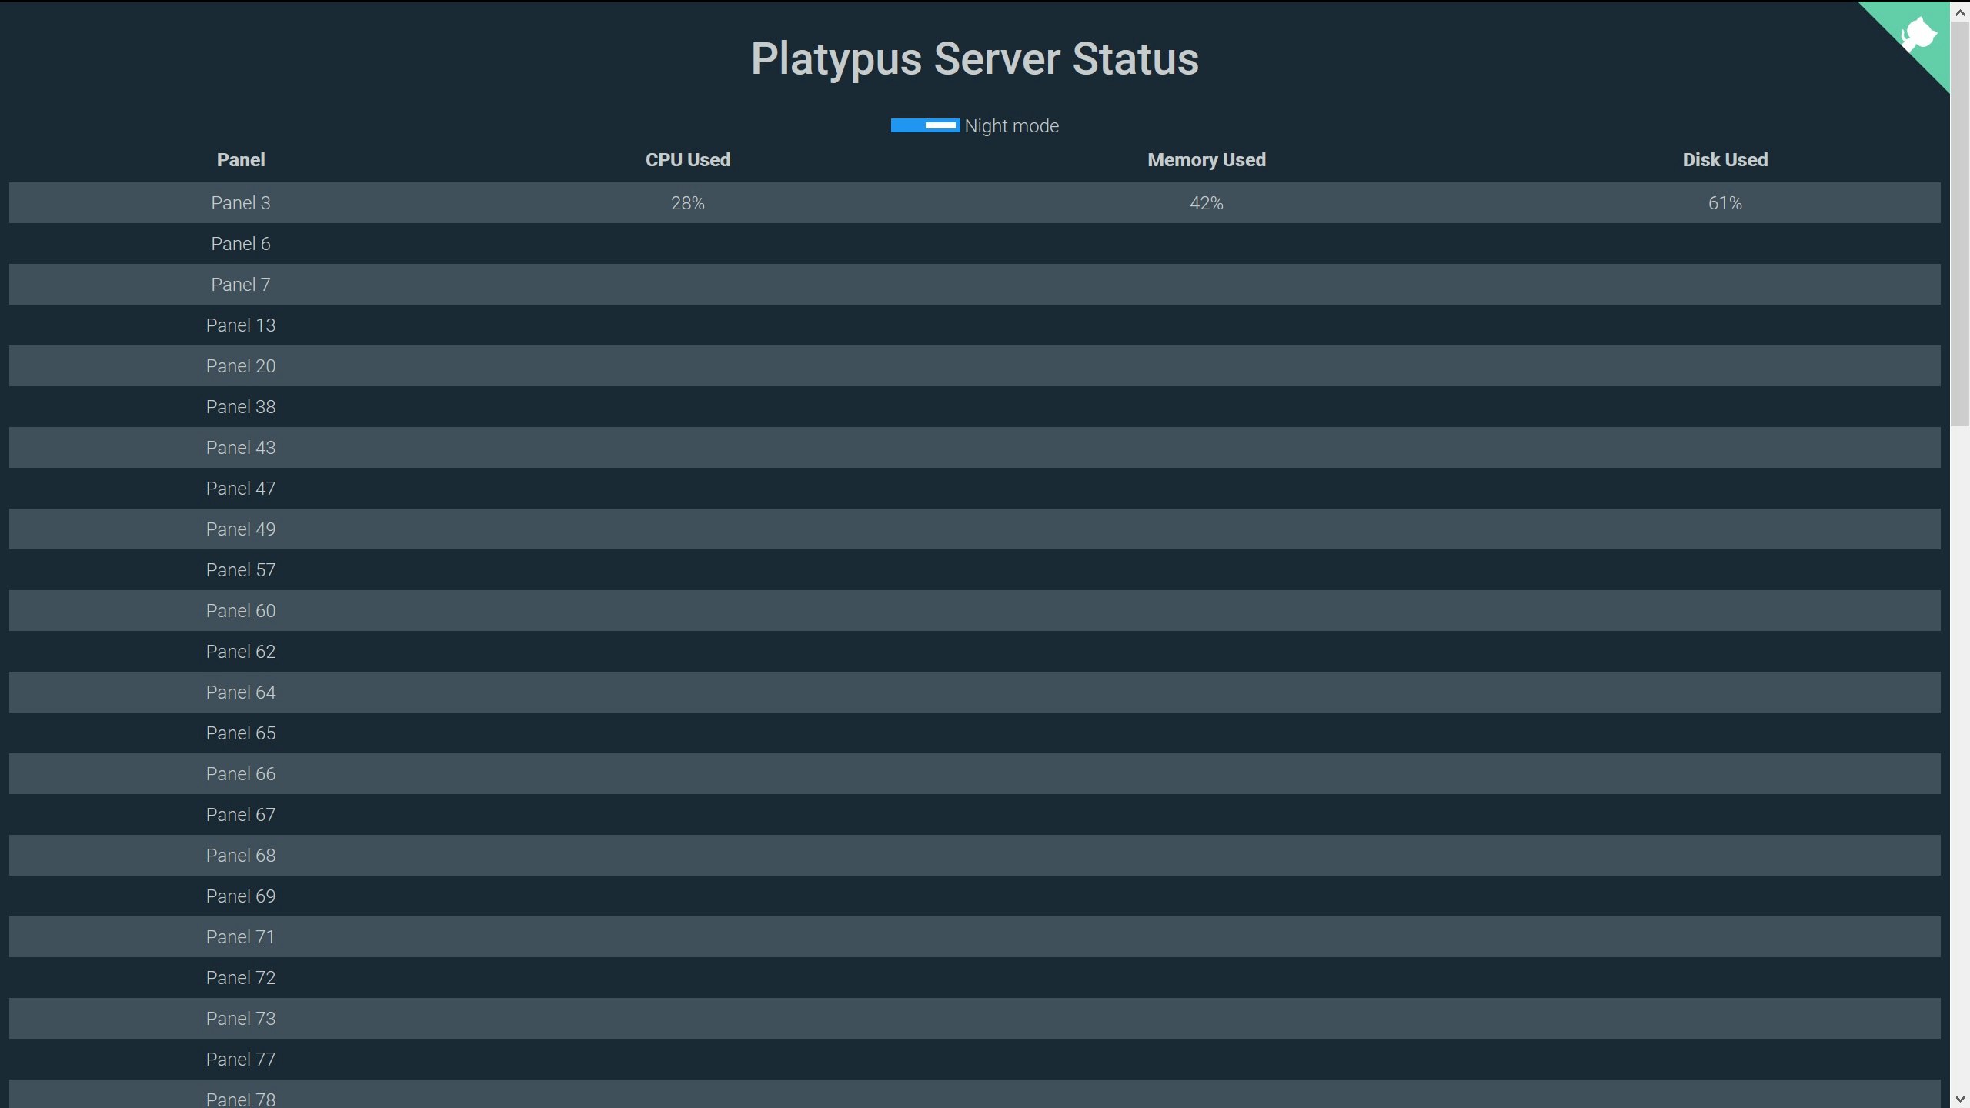The height and width of the screenshot is (1108, 1970).
Task: Expand Panel 13 details
Action: click(x=241, y=325)
